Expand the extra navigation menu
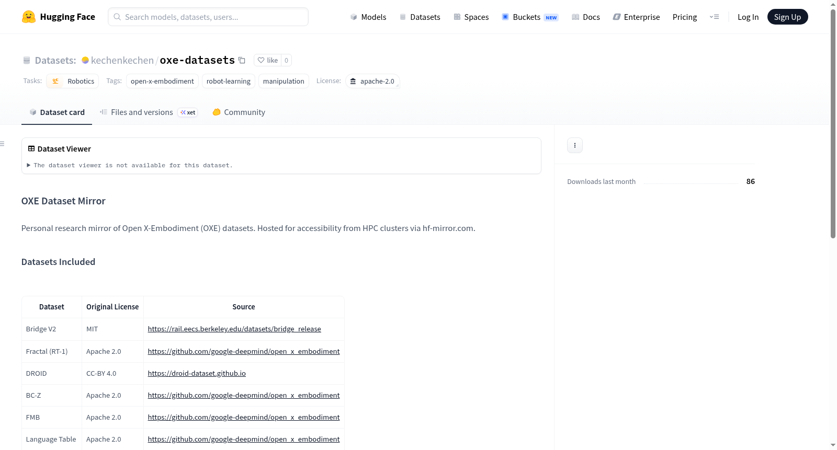The height and width of the screenshot is (450, 837). tap(714, 17)
